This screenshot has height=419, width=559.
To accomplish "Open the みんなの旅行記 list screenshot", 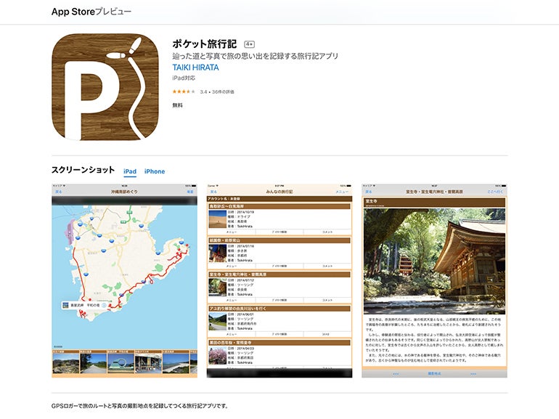I will tap(279, 280).
